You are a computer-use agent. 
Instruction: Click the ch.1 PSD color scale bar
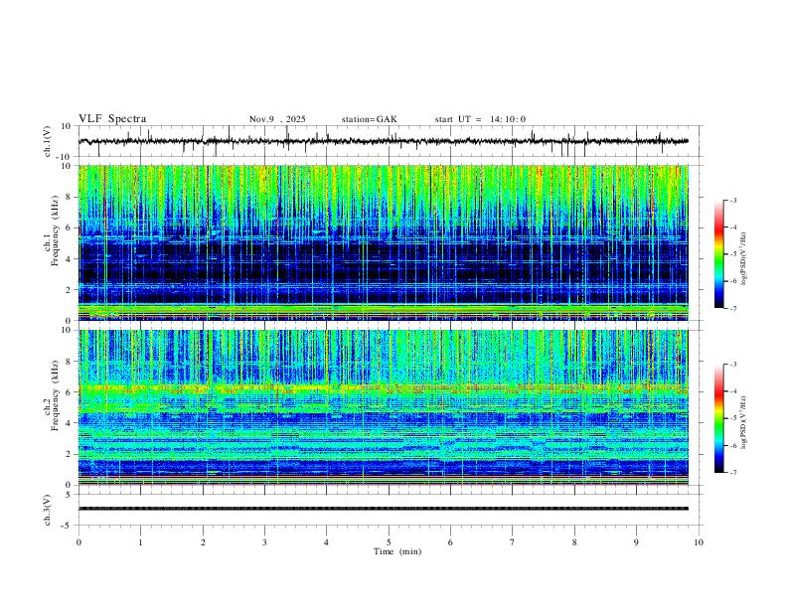pos(719,254)
